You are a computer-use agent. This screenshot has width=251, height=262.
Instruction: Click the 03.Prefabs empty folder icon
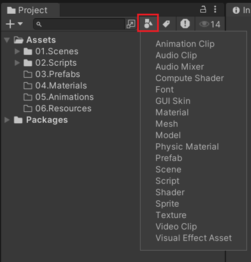28,74
